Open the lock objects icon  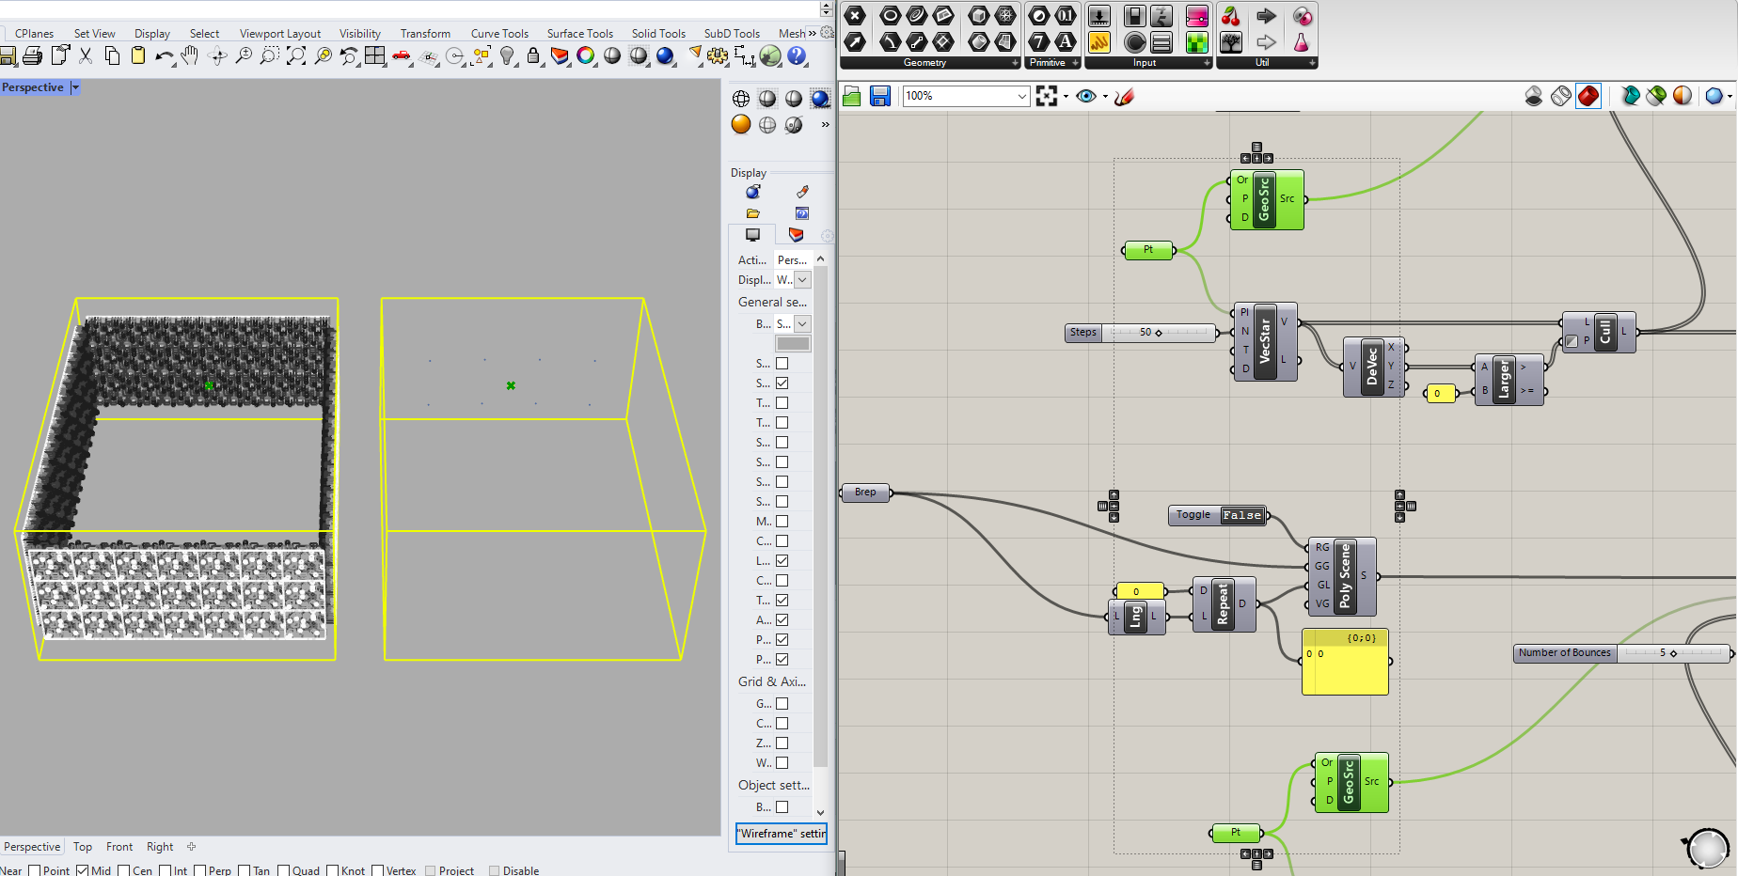[x=533, y=56]
